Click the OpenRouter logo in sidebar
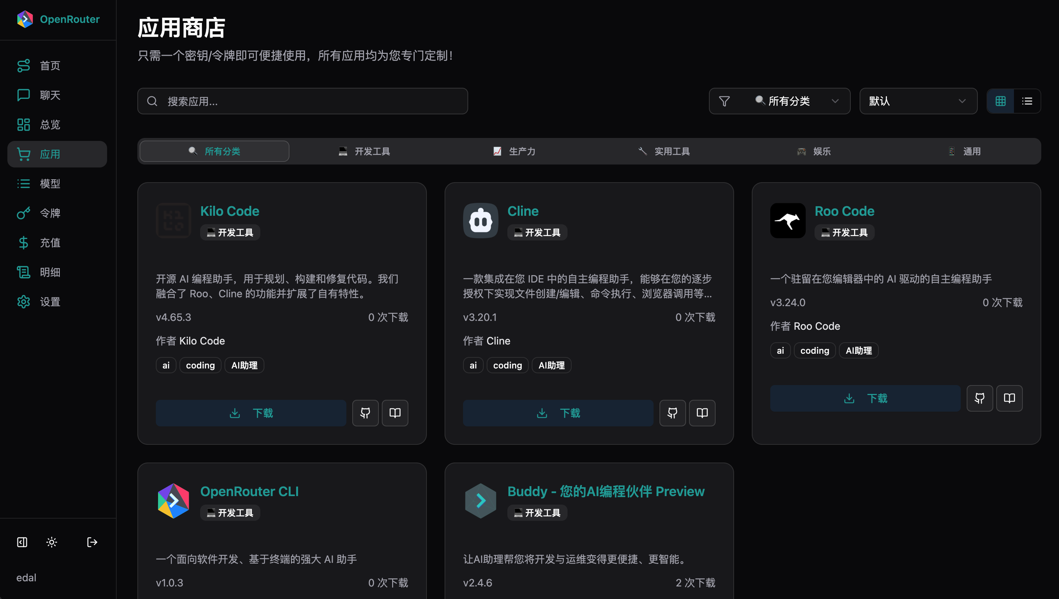The height and width of the screenshot is (599, 1059). click(25, 19)
